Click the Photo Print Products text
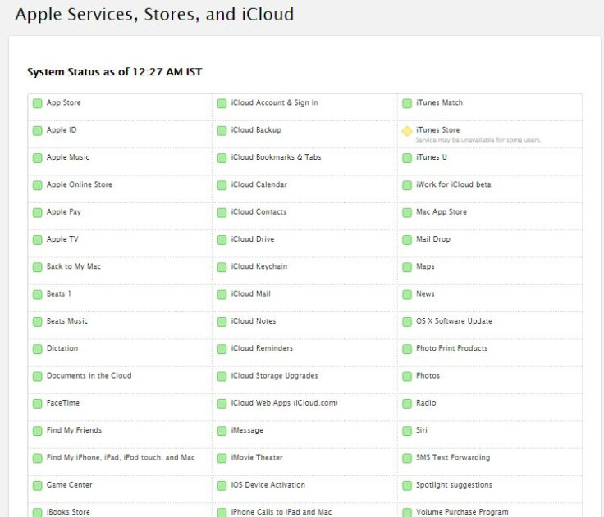 point(452,348)
